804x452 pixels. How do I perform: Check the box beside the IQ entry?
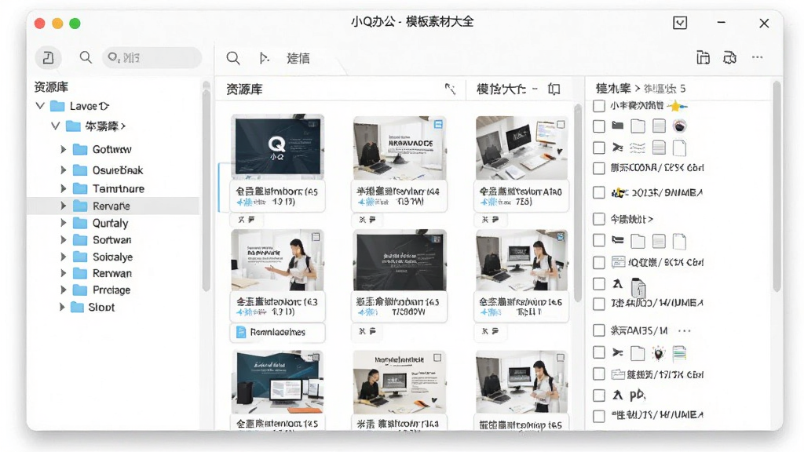click(598, 262)
